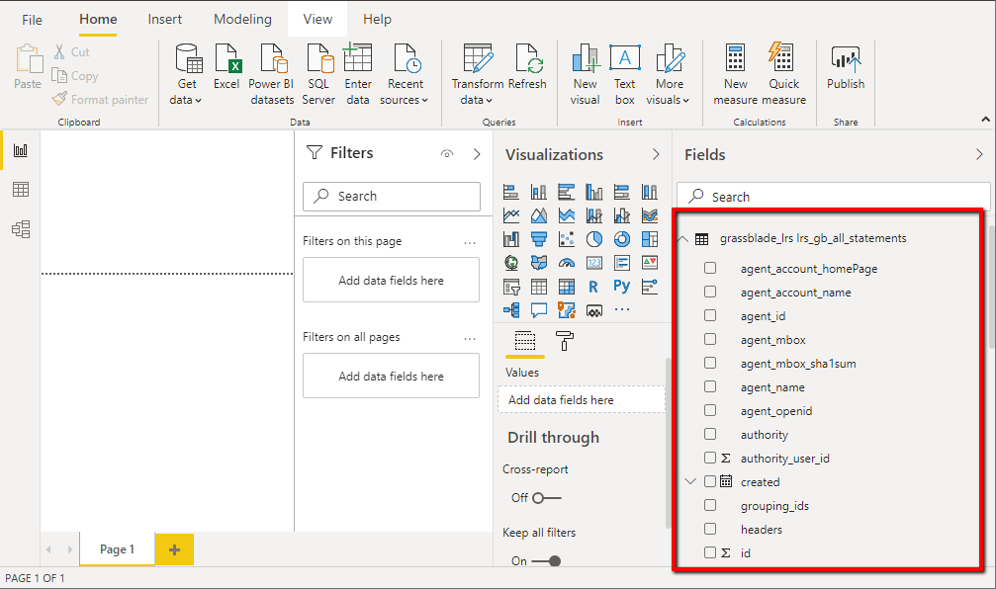Viewport: 996px width, 589px height.
Task: Select the card (123) visual
Action: tap(593, 263)
